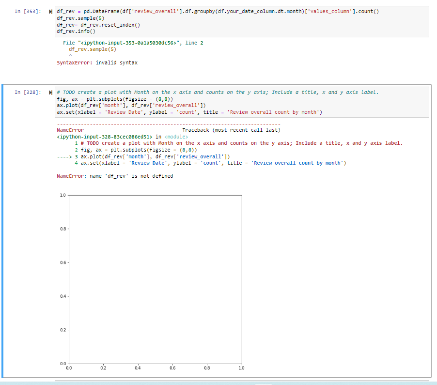Click traceback arrow line 3 ax.plot

(143, 156)
